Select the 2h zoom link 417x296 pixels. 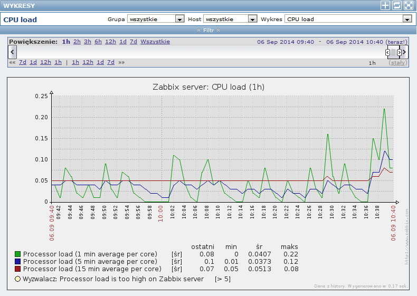click(77, 42)
